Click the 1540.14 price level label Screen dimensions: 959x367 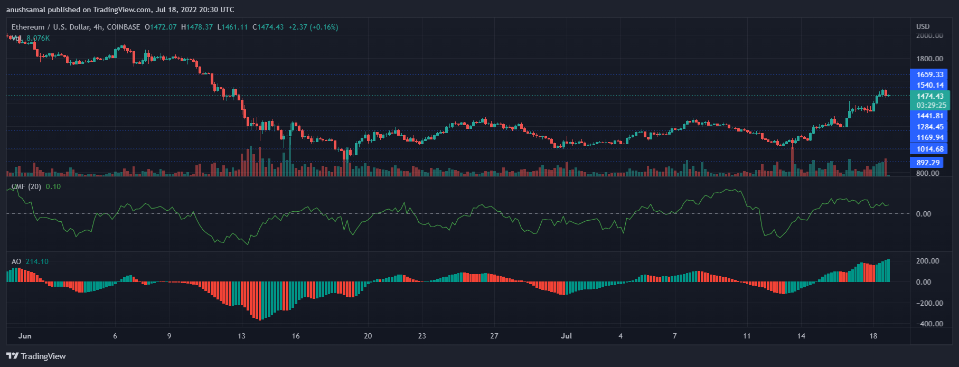coord(929,85)
